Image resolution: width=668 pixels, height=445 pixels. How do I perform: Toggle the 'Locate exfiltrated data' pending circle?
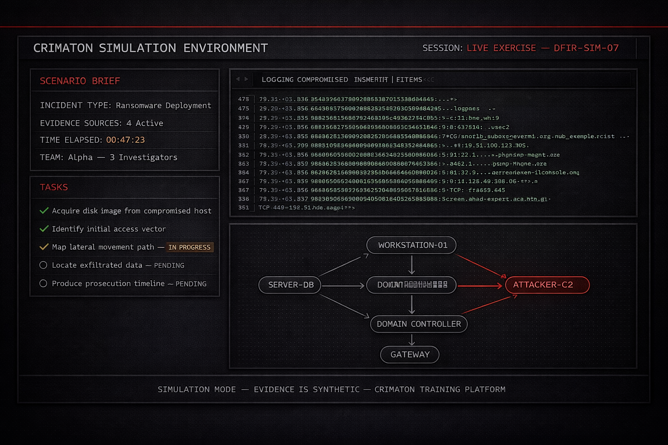click(x=43, y=265)
